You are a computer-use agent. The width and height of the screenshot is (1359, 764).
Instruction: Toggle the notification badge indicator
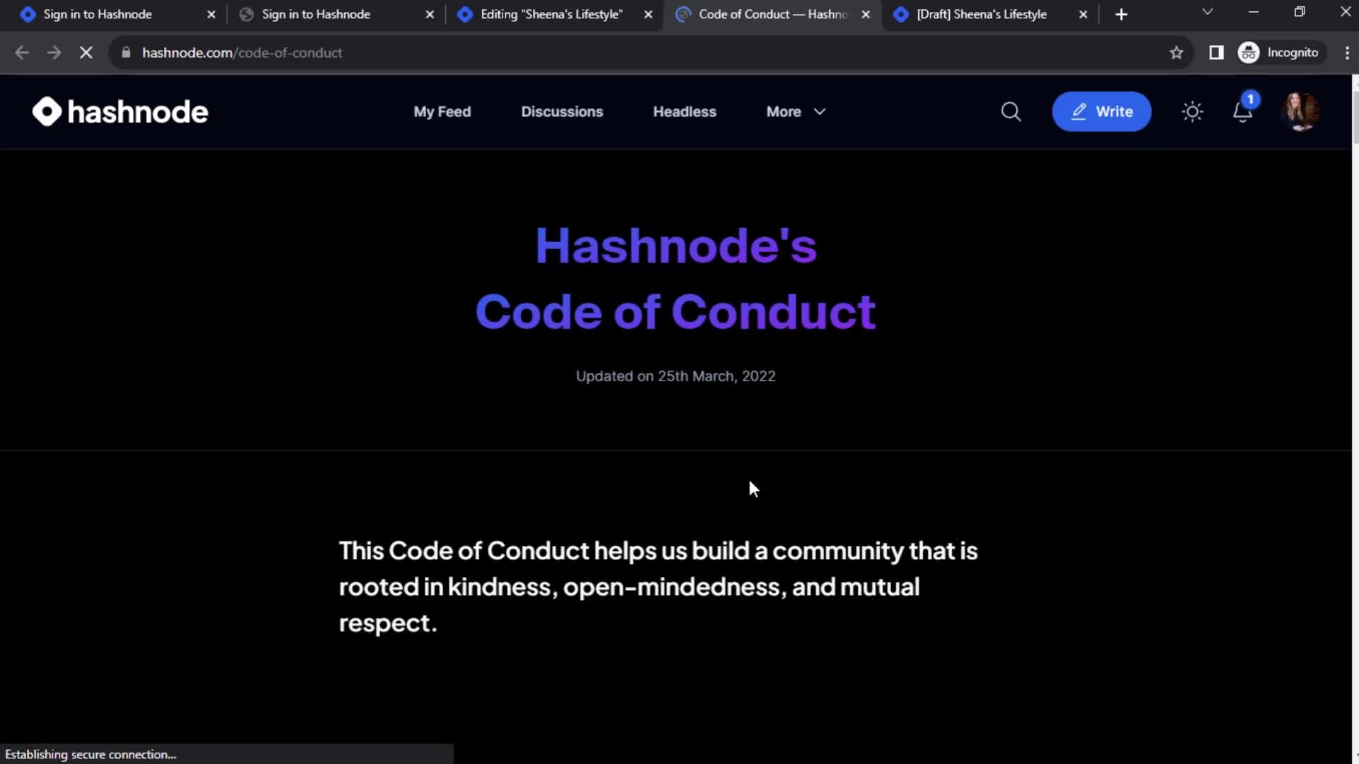1251,99
